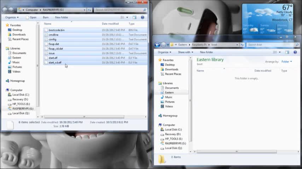Select cmdline file in RASPBERRYPI window
Image resolution: width=302 pixels, height=169 pixels.
click(95, 35)
